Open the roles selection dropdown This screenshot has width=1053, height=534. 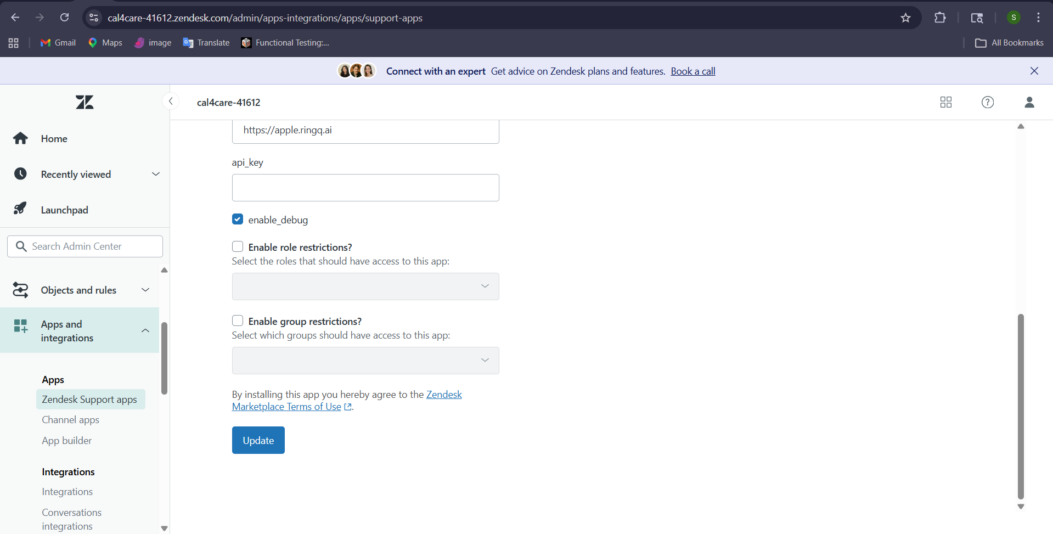pos(365,286)
